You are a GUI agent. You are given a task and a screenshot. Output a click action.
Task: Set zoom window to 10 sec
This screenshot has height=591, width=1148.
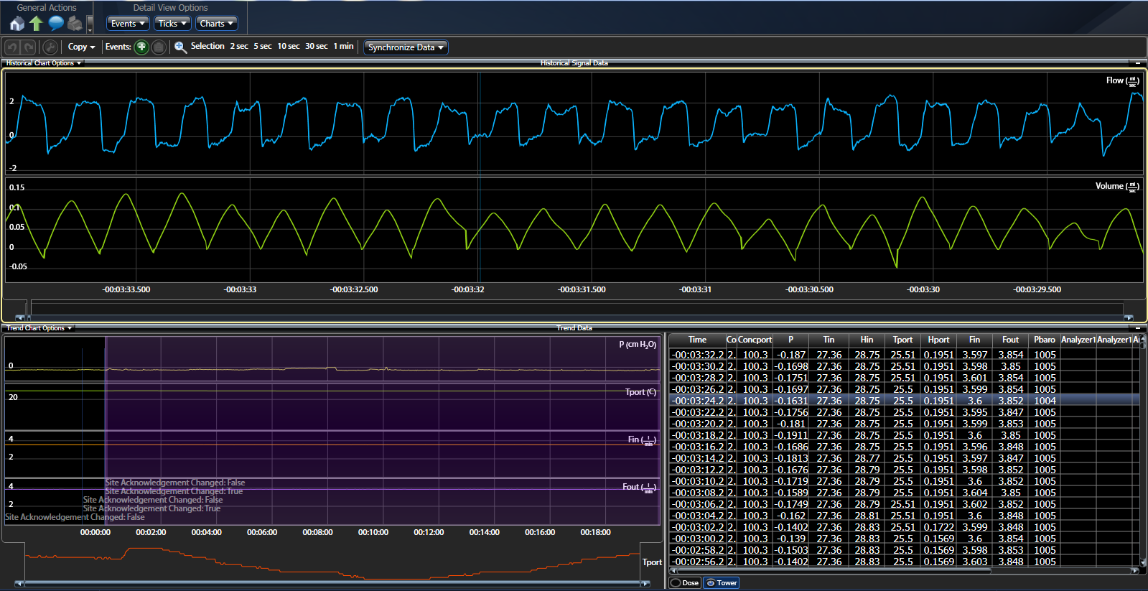(x=289, y=46)
